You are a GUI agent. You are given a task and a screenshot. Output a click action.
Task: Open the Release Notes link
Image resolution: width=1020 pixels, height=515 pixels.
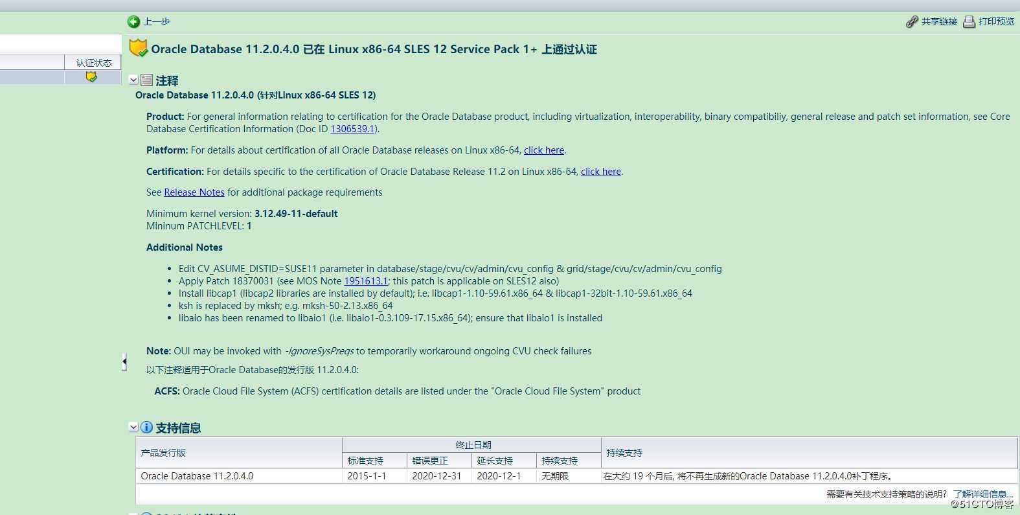[x=194, y=192]
